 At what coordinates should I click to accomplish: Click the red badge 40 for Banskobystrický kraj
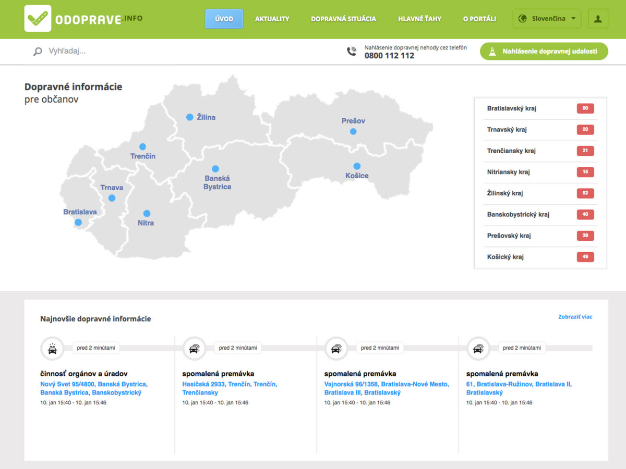pyautogui.click(x=585, y=214)
